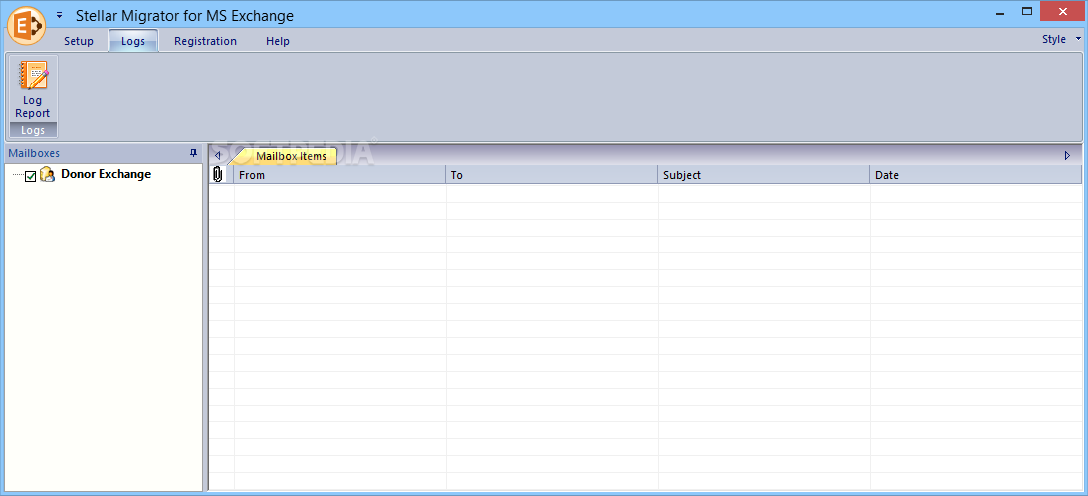Click the Logs group label
Screen dimensions: 1088x496
click(x=33, y=130)
